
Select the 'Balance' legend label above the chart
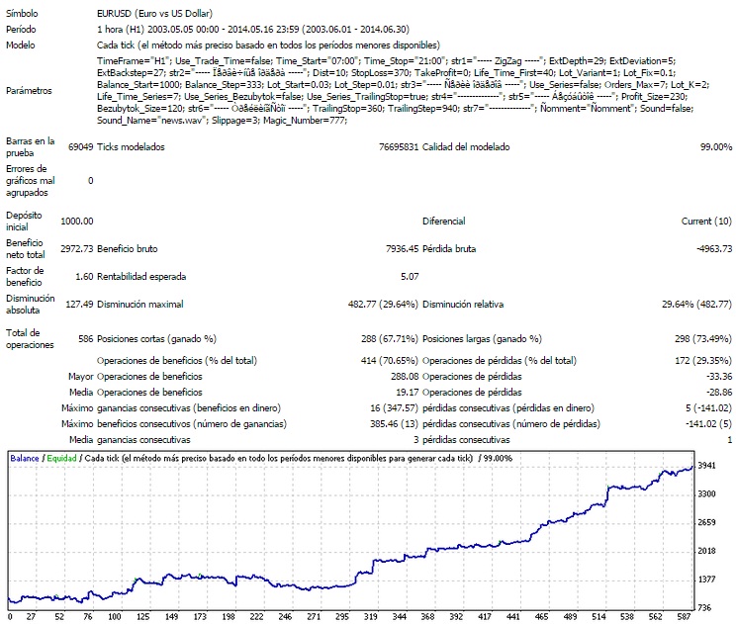point(25,459)
